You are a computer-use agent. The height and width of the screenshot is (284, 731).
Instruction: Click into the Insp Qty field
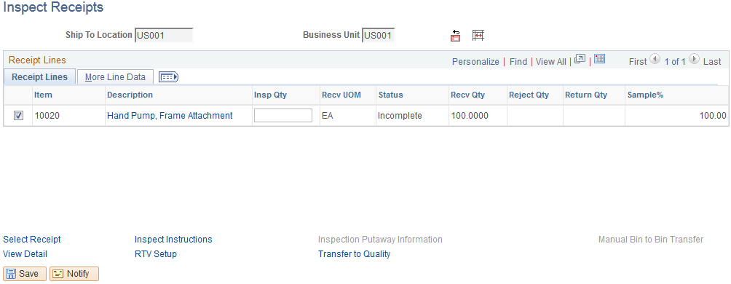[283, 116]
